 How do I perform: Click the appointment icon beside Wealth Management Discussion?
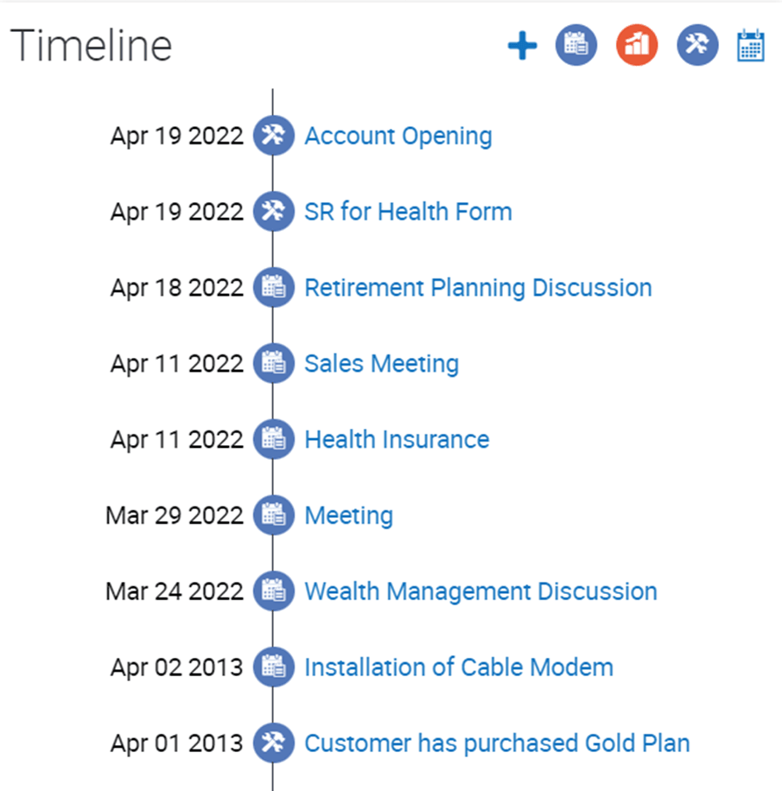pyautogui.click(x=273, y=591)
